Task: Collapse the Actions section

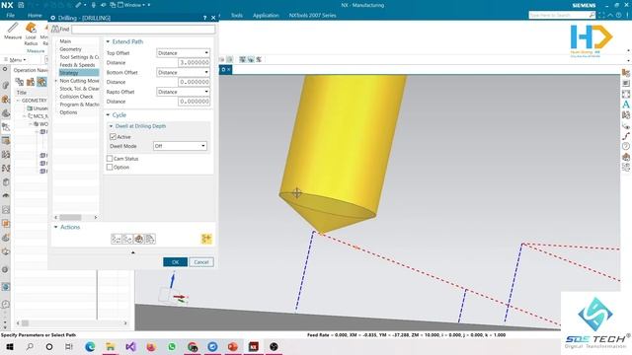Action: [x=56, y=227]
